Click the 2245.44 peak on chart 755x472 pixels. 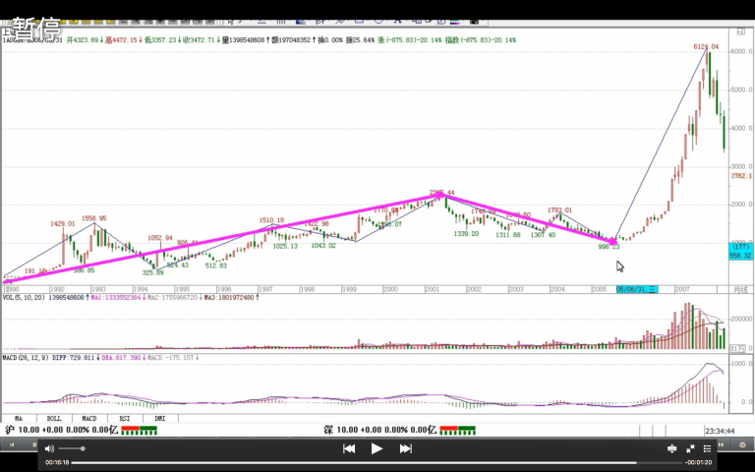[441, 193]
